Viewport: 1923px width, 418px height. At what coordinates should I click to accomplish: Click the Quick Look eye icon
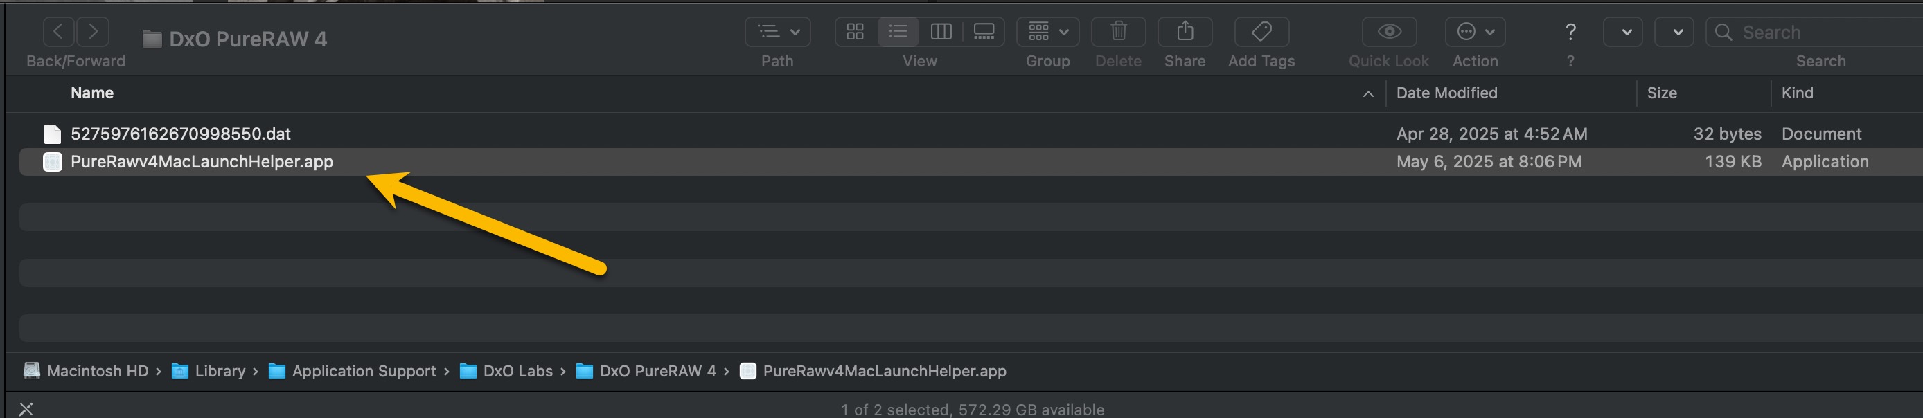coord(1389,31)
